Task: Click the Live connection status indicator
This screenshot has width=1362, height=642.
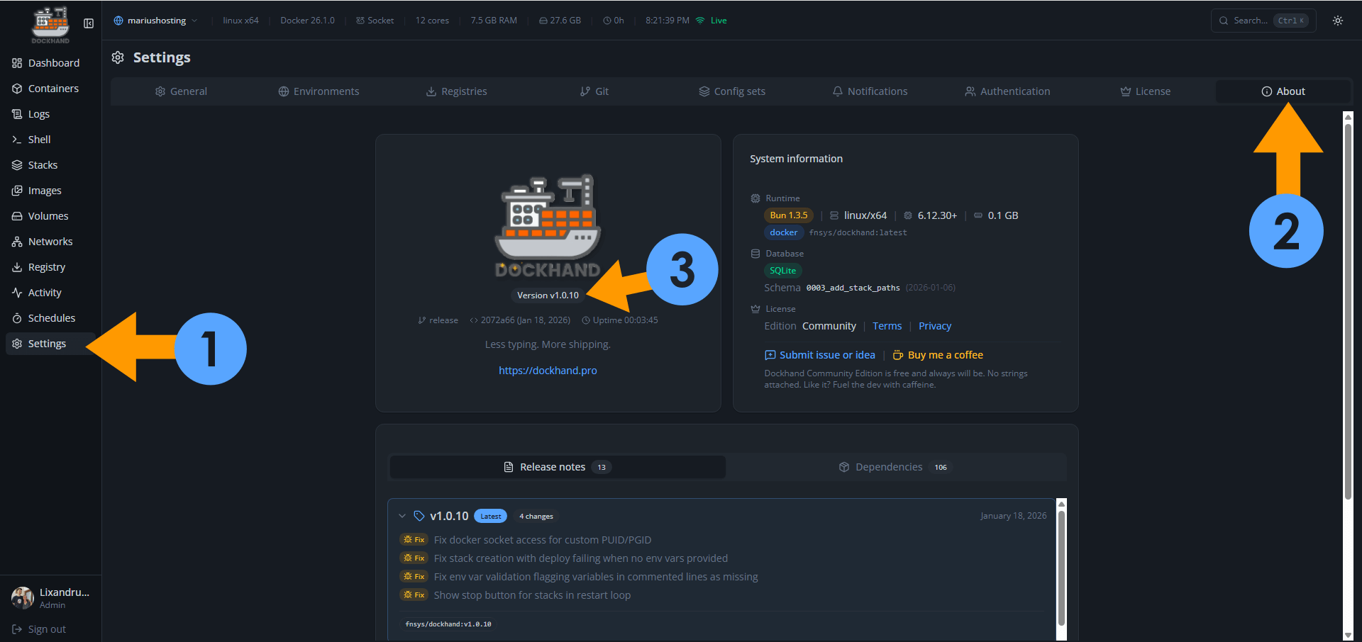Action: click(712, 20)
